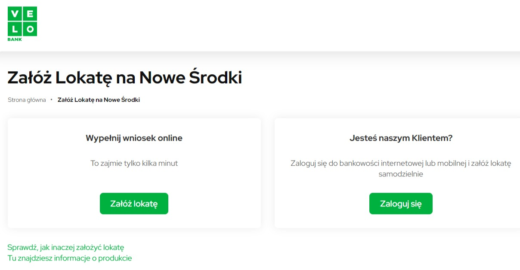Click the VeloBank logo
Image resolution: width=520 pixels, height=270 pixels.
22,24
